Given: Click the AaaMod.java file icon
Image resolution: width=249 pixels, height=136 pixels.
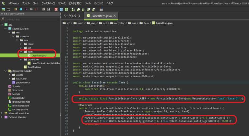Looking at the screenshot, I should pyautogui.click(x=25, y=67).
